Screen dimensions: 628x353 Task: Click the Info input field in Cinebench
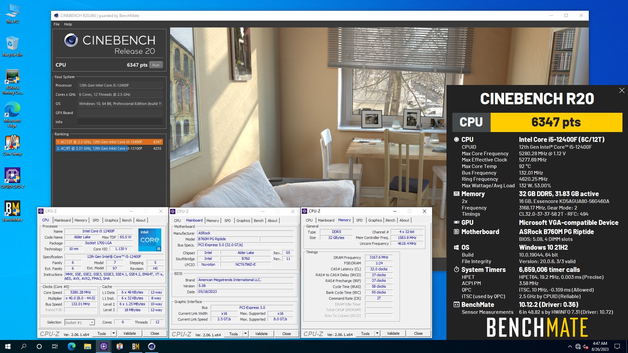(x=120, y=122)
